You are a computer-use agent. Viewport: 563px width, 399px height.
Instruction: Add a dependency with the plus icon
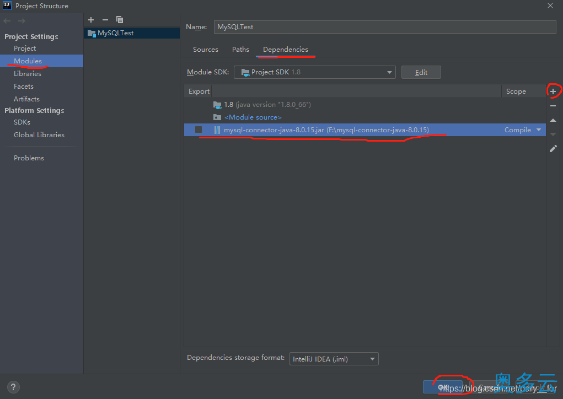tap(553, 91)
